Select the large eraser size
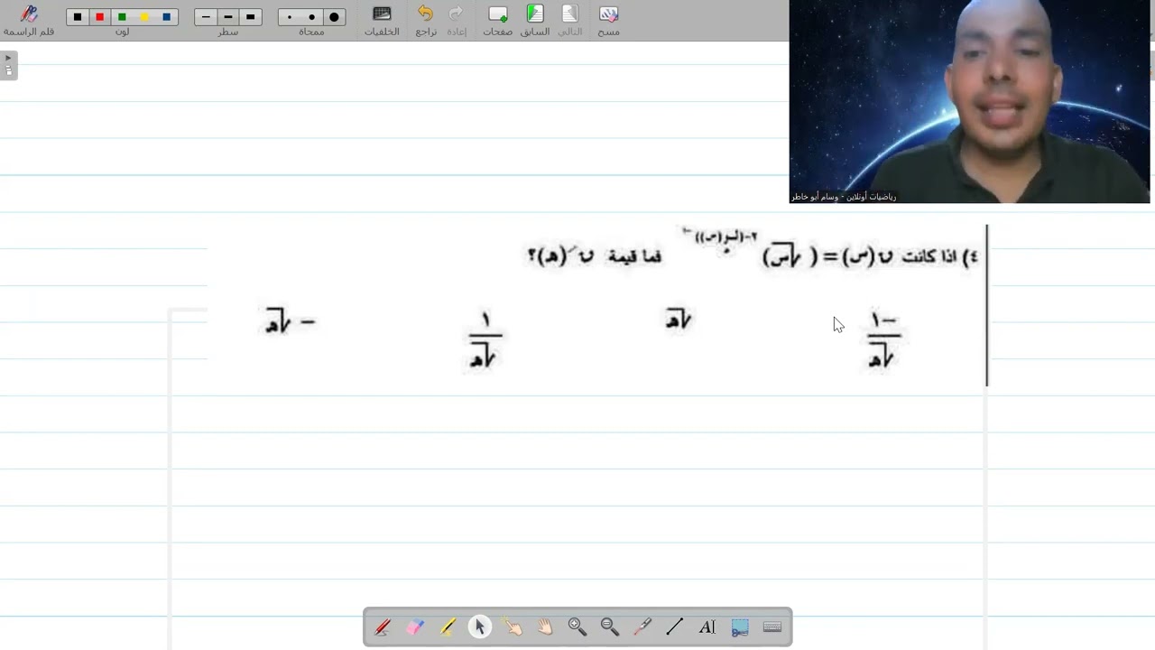The image size is (1155, 650). pos(334,17)
